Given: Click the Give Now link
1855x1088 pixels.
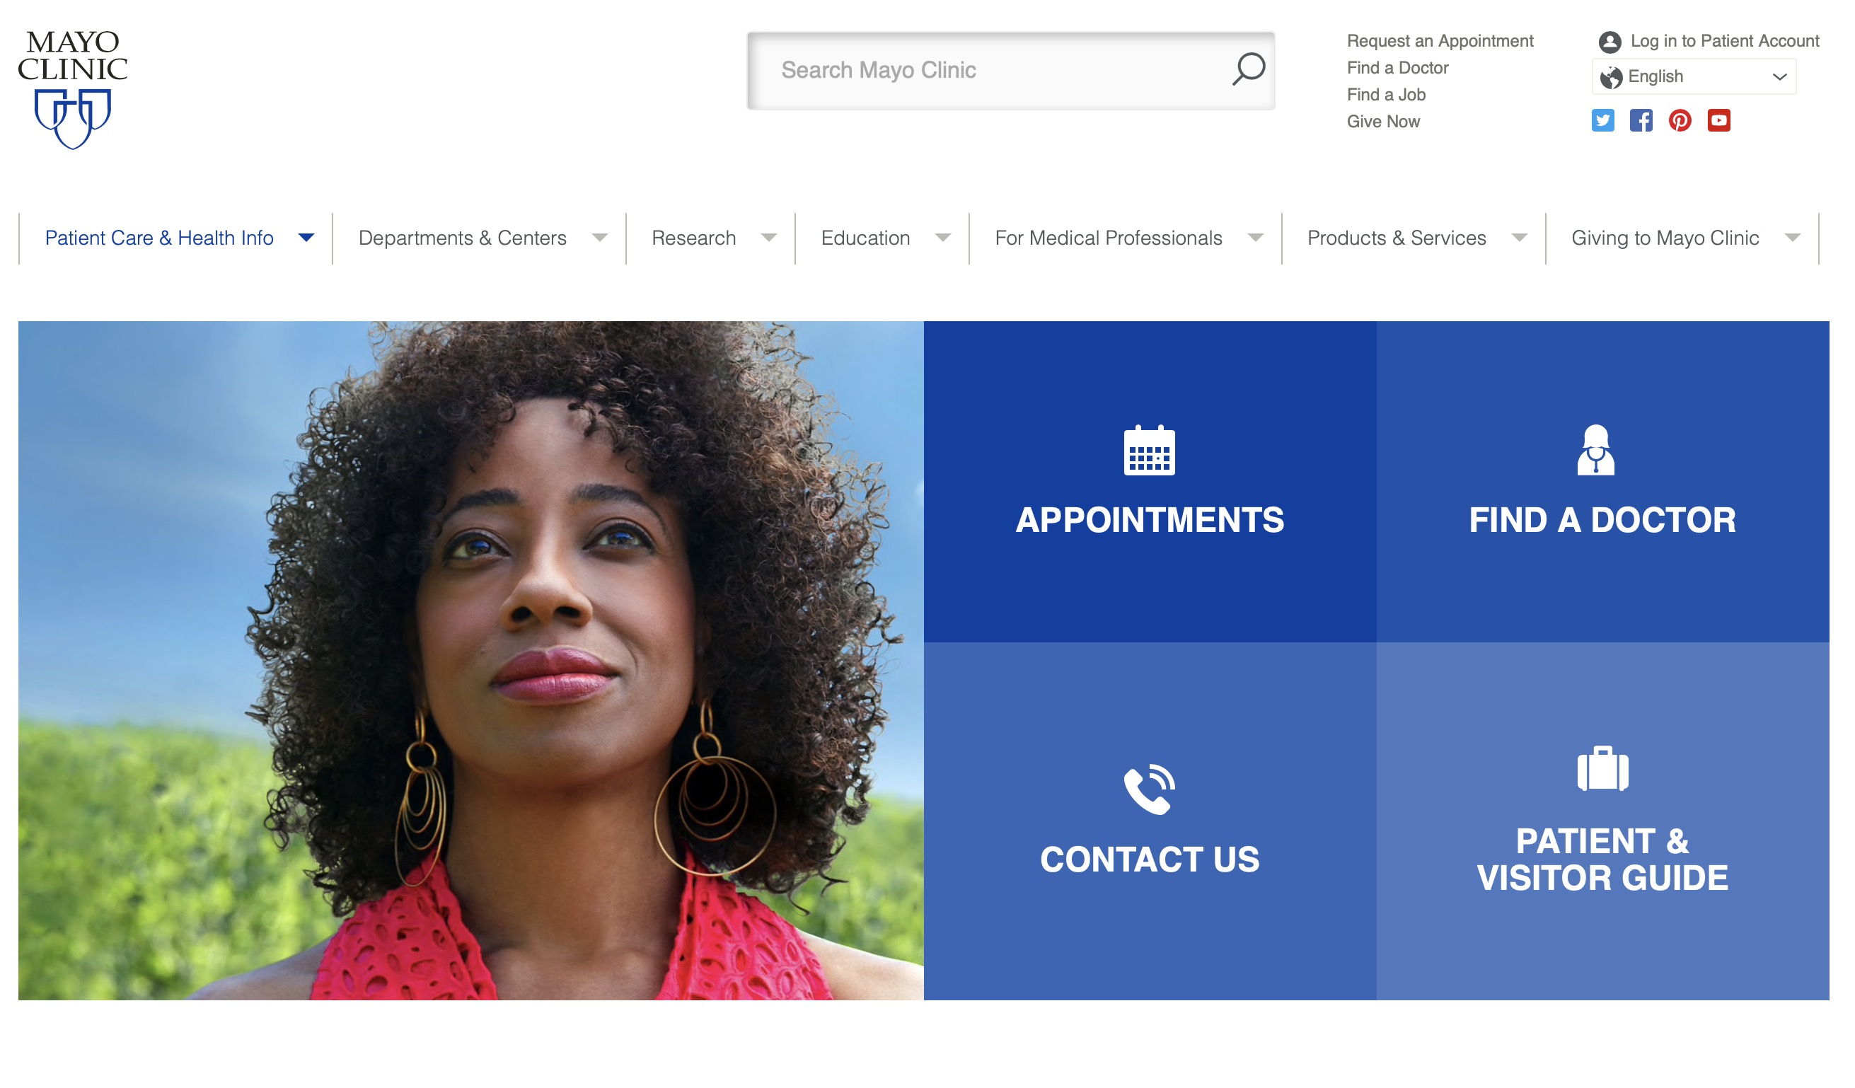Looking at the screenshot, I should [x=1383, y=122].
